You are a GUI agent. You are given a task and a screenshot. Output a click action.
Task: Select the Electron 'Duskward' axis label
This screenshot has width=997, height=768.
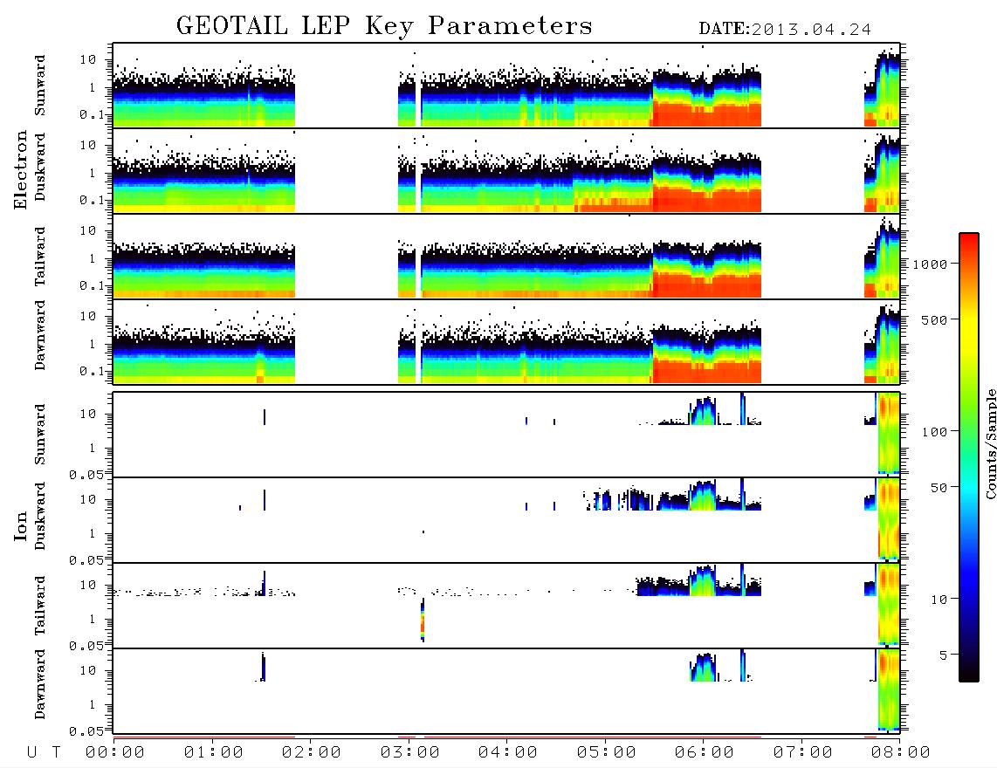tap(40, 167)
